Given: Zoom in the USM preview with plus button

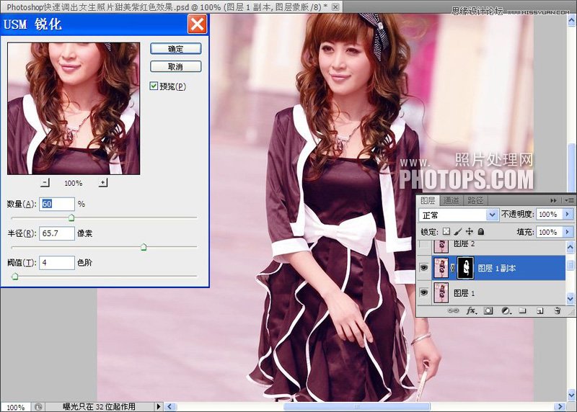Looking at the screenshot, I should (x=103, y=182).
